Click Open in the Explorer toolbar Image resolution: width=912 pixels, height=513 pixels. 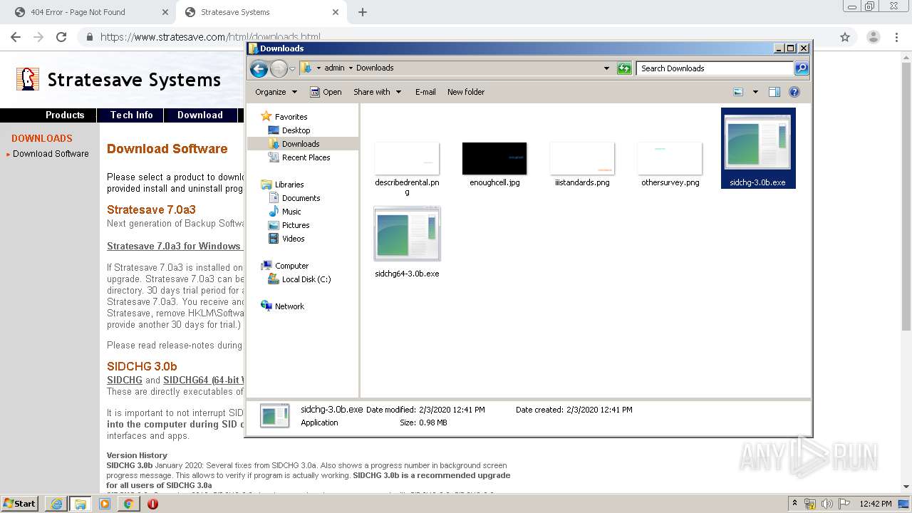click(326, 92)
